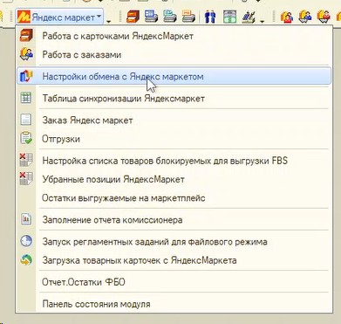Click the red card-file boxes icon in the toolbar
Image resolution: width=341 pixels, height=324 pixels.
133,17
